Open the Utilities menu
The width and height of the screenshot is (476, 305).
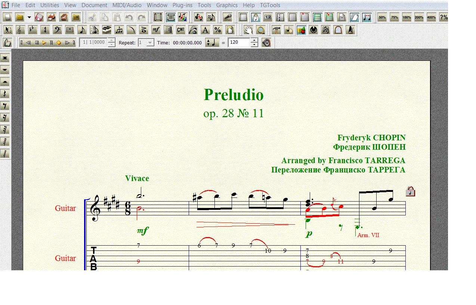(50, 5)
